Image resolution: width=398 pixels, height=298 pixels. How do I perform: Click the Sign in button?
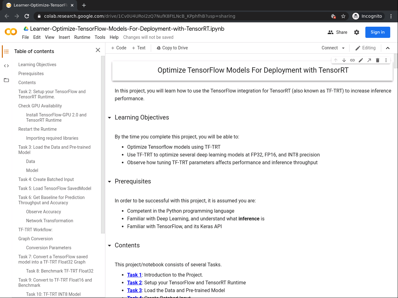[378, 32]
